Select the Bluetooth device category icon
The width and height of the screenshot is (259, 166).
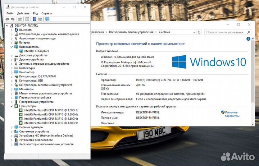click(16, 30)
